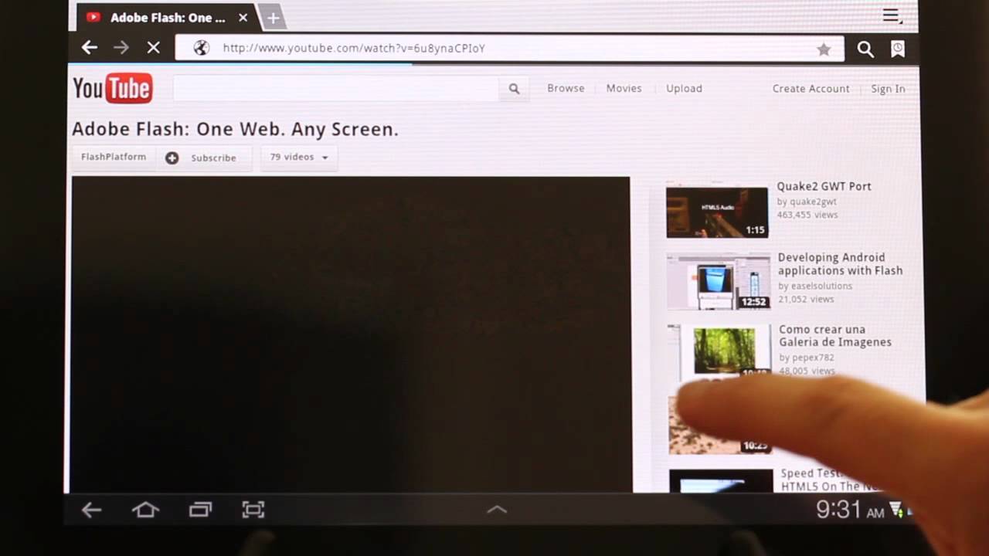Open the browser menu icon
Screen dimensions: 989x556
[x=892, y=15]
